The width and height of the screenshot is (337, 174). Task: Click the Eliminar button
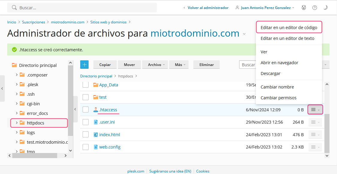(207, 64)
